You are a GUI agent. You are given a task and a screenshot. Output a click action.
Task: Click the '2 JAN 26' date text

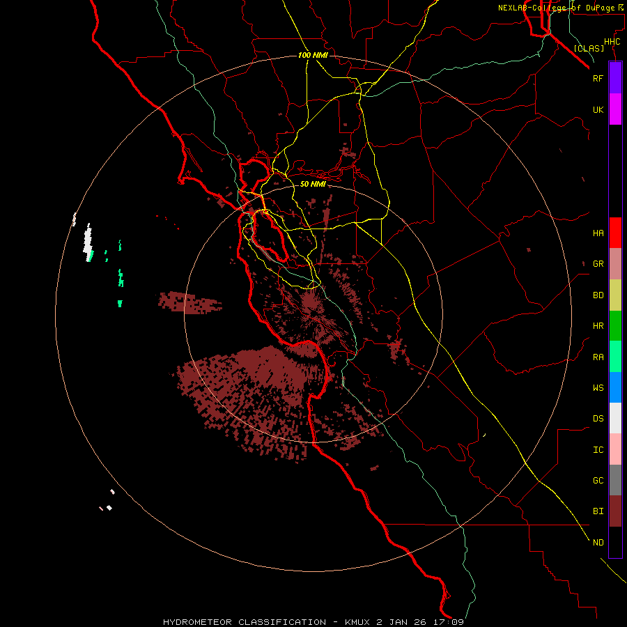(x=401, y=622)
